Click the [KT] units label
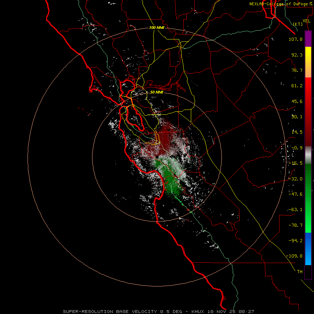 click(x=298, y=24)
